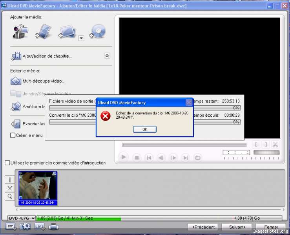Enable the Créer le menu checkbox
This screenshot has height=235, width=290.
click(13, 135)
